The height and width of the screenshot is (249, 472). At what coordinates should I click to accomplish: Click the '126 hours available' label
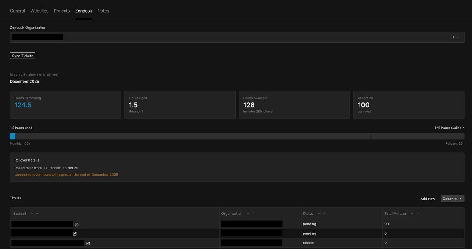[x=449, y=128]
